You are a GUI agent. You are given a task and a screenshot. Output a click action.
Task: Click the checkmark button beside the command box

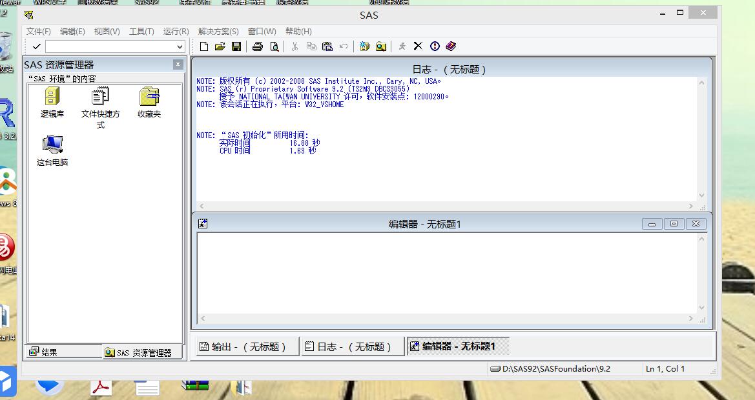[x=36, y=46]
